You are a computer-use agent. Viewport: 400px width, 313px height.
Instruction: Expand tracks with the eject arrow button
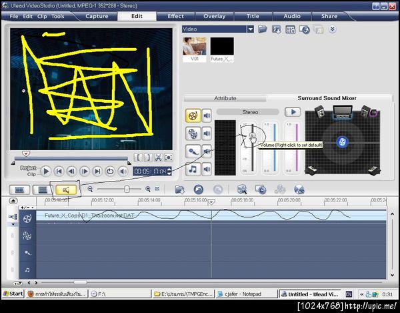pyautogui.click(x=13, y=201)
